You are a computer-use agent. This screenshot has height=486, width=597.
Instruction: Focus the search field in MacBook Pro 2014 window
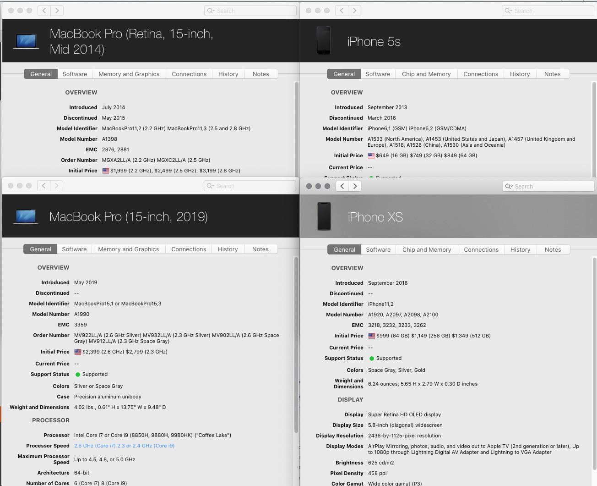point(250,11)
